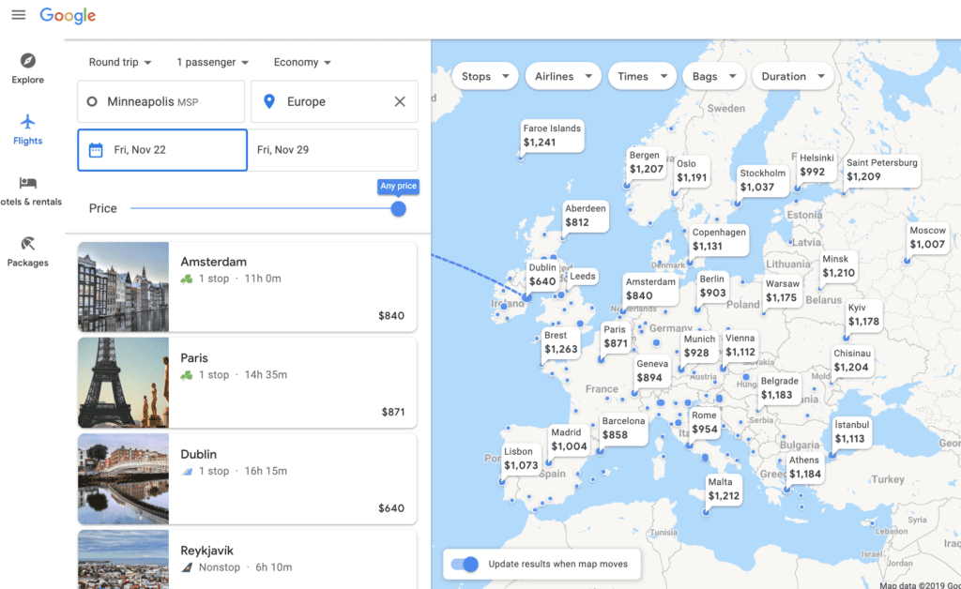
Task: Click the Google logo
Action: (67, 15)
